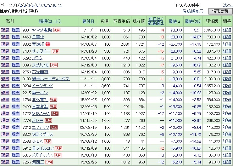233x166 pixels.
Task: Open ヤマダ電機 stock link
Action: point(42,30)
